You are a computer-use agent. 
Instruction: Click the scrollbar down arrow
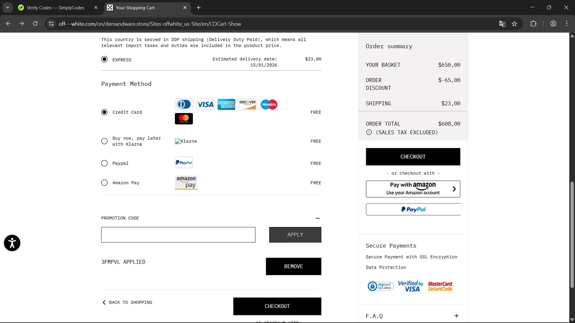(x=572, y=320)
